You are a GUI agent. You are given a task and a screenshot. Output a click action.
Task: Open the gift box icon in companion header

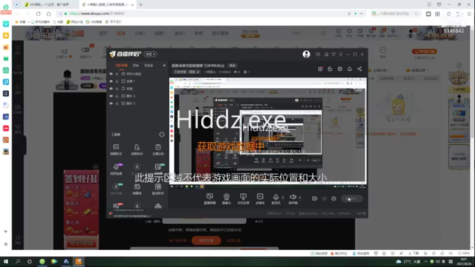click(x=320, y=69)
